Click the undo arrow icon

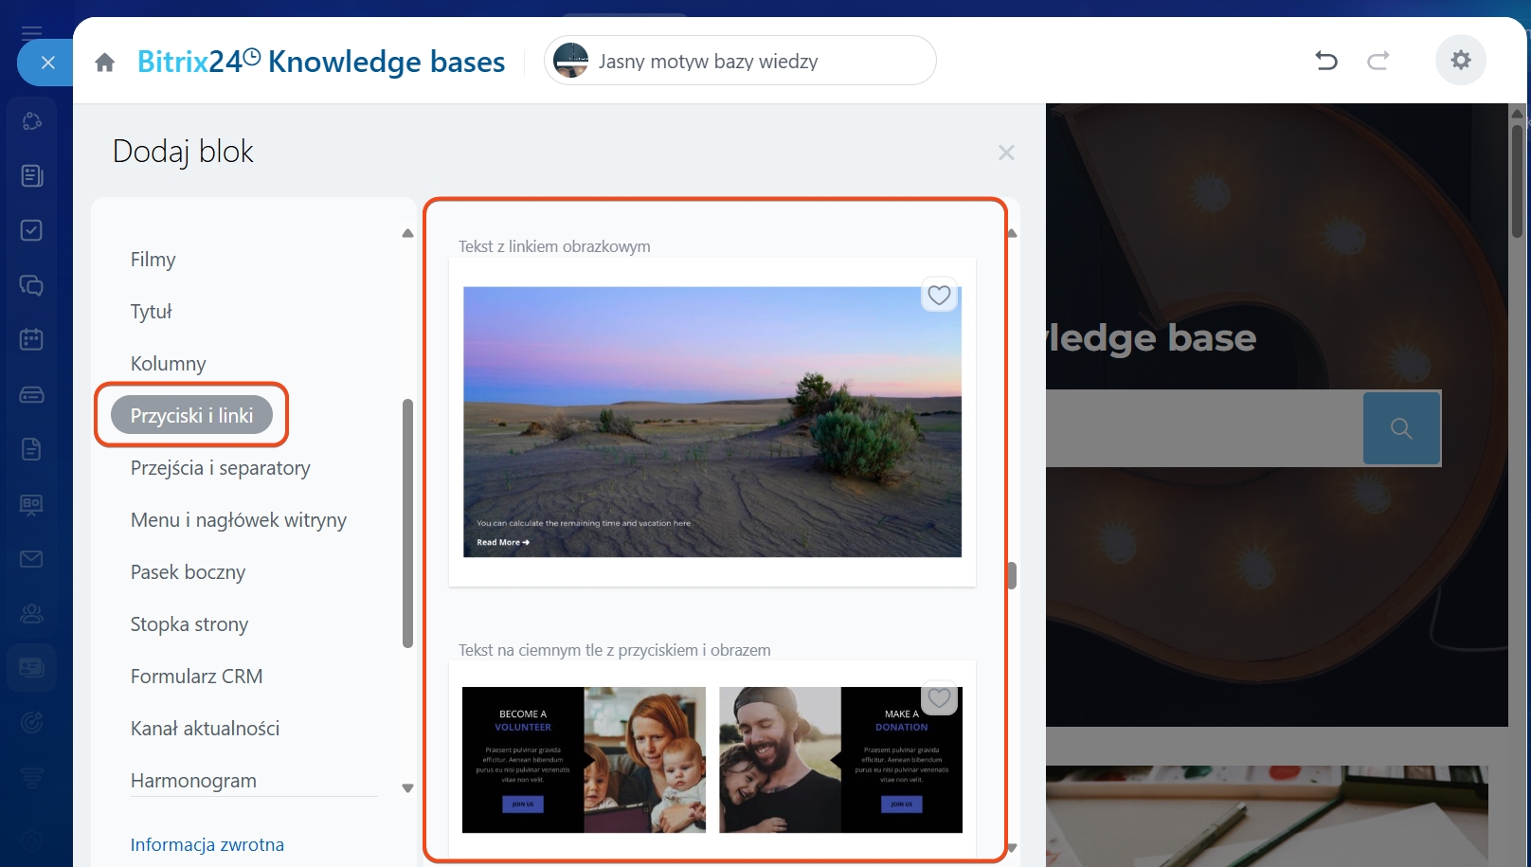(1326, 61)
